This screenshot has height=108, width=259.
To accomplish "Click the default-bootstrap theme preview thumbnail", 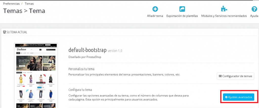I will click(x=36, y=75).
